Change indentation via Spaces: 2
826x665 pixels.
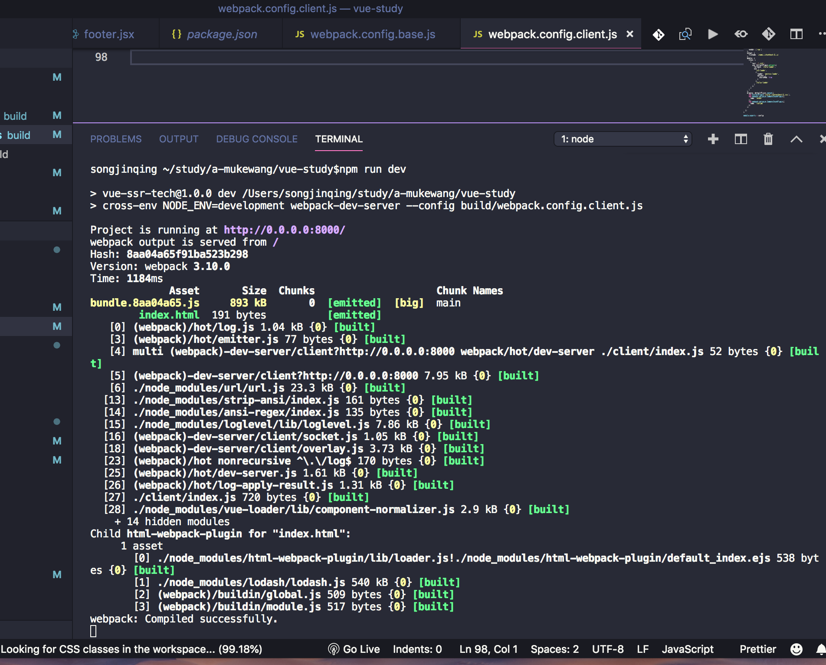(x=554, y=649)
